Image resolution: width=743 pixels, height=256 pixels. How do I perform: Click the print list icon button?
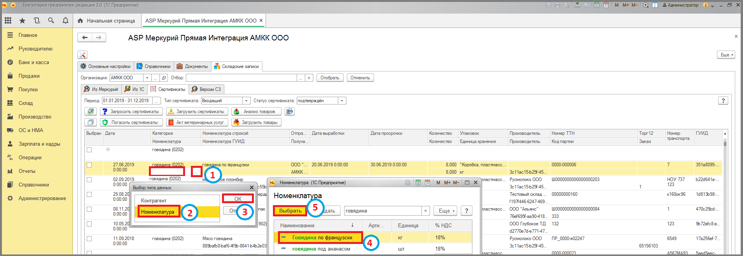(x=290, y=111)
